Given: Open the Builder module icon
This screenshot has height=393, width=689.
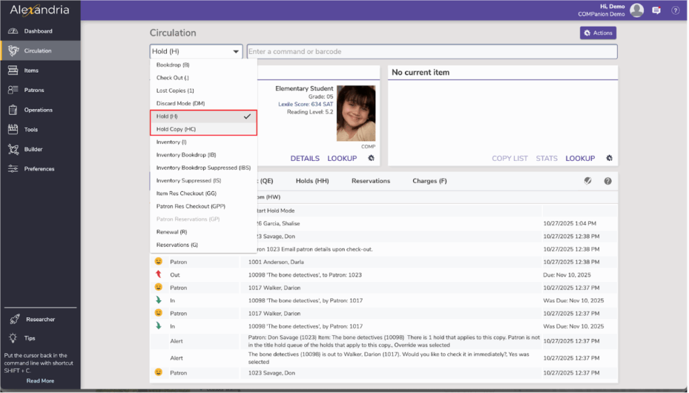Looking at the screenshot, I should pyautogui.click(x=13, y=149).
